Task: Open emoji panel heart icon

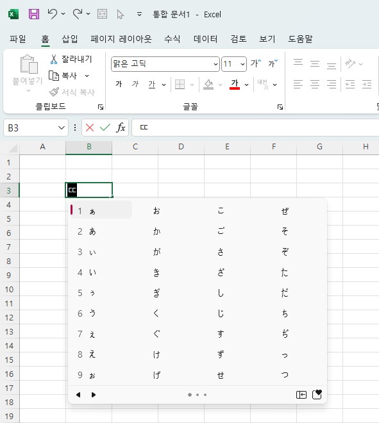Action: [x=317, y=394]
